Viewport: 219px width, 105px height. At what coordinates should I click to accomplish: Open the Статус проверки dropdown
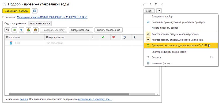point(81,30)
